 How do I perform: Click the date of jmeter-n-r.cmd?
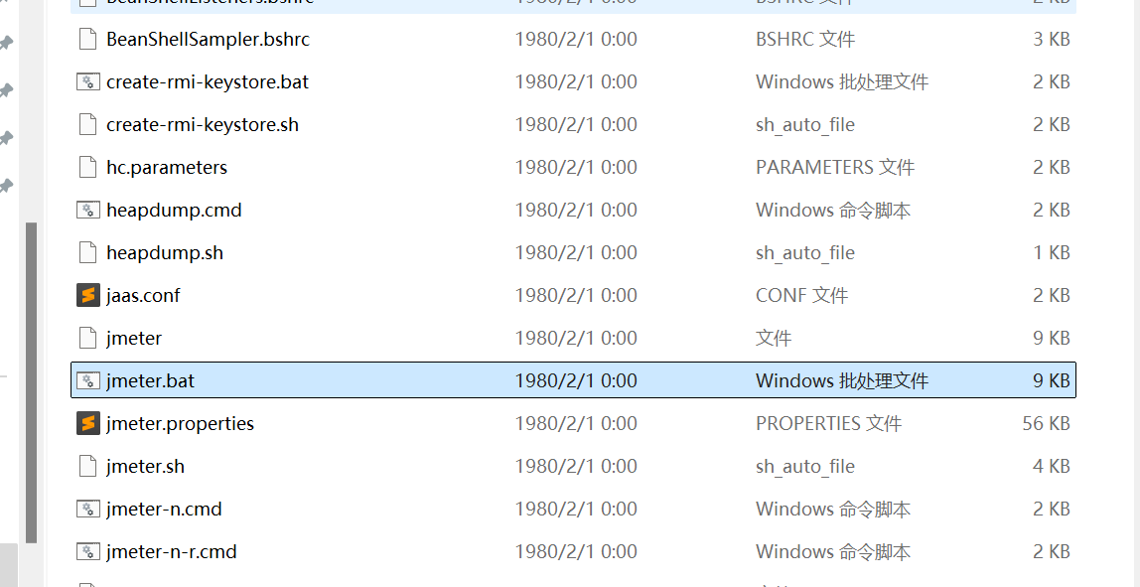click(576, 551)
